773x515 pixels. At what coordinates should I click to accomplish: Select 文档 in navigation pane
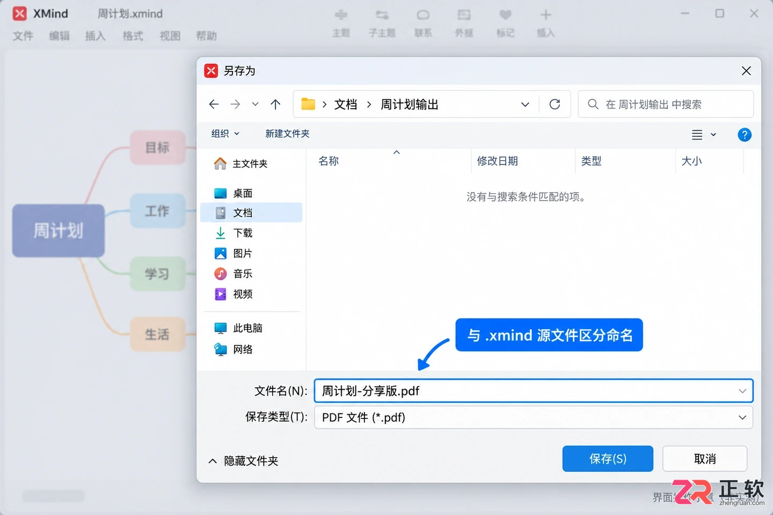click(251, 212)
